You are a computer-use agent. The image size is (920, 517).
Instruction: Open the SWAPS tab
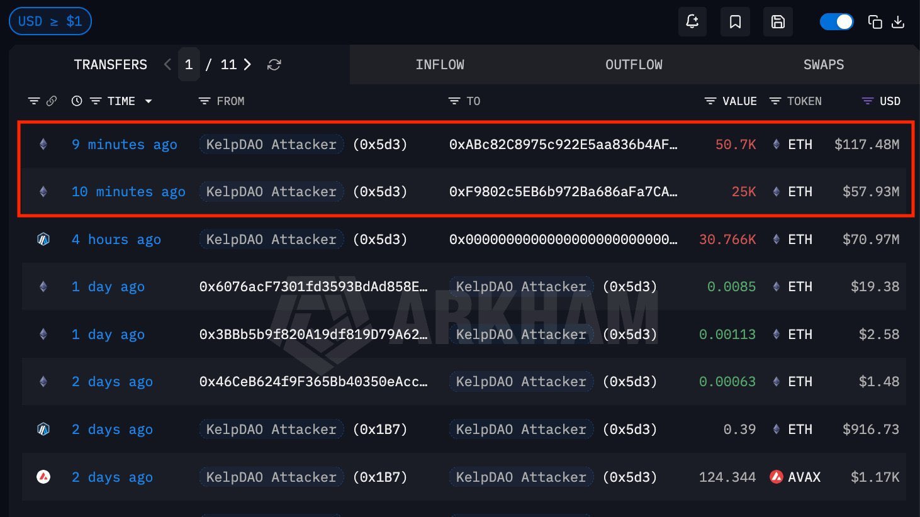pyautogui.click(x=824, y=65)
